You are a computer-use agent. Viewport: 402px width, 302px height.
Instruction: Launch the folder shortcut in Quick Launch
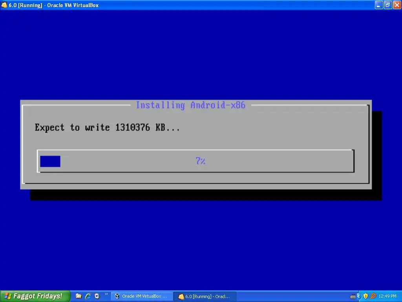[x=79, y=296]
